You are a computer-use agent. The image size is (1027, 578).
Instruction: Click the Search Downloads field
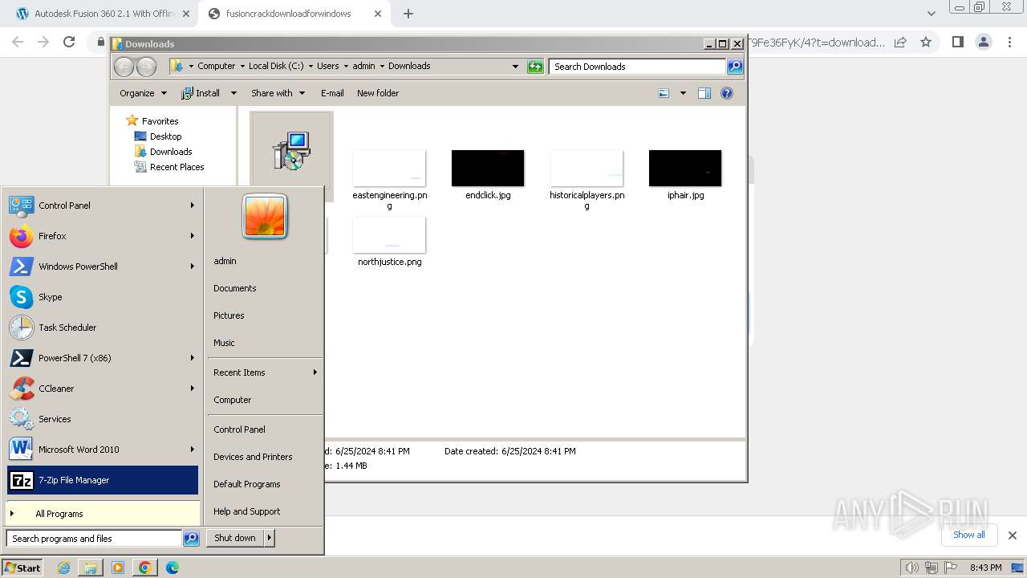(638, 67)
